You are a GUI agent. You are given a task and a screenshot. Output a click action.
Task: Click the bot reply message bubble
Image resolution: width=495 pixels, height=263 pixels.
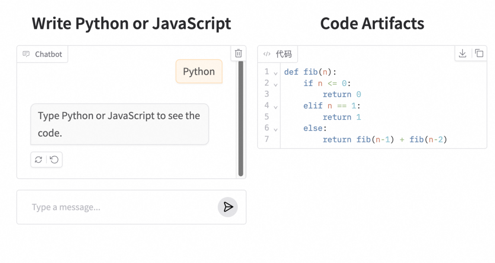pyautogui.click(x=120, y=124)
